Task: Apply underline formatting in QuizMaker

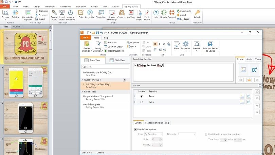Action: pos(164,44)
